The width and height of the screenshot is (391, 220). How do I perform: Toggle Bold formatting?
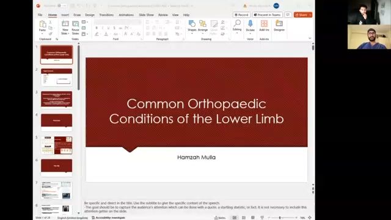97,28
